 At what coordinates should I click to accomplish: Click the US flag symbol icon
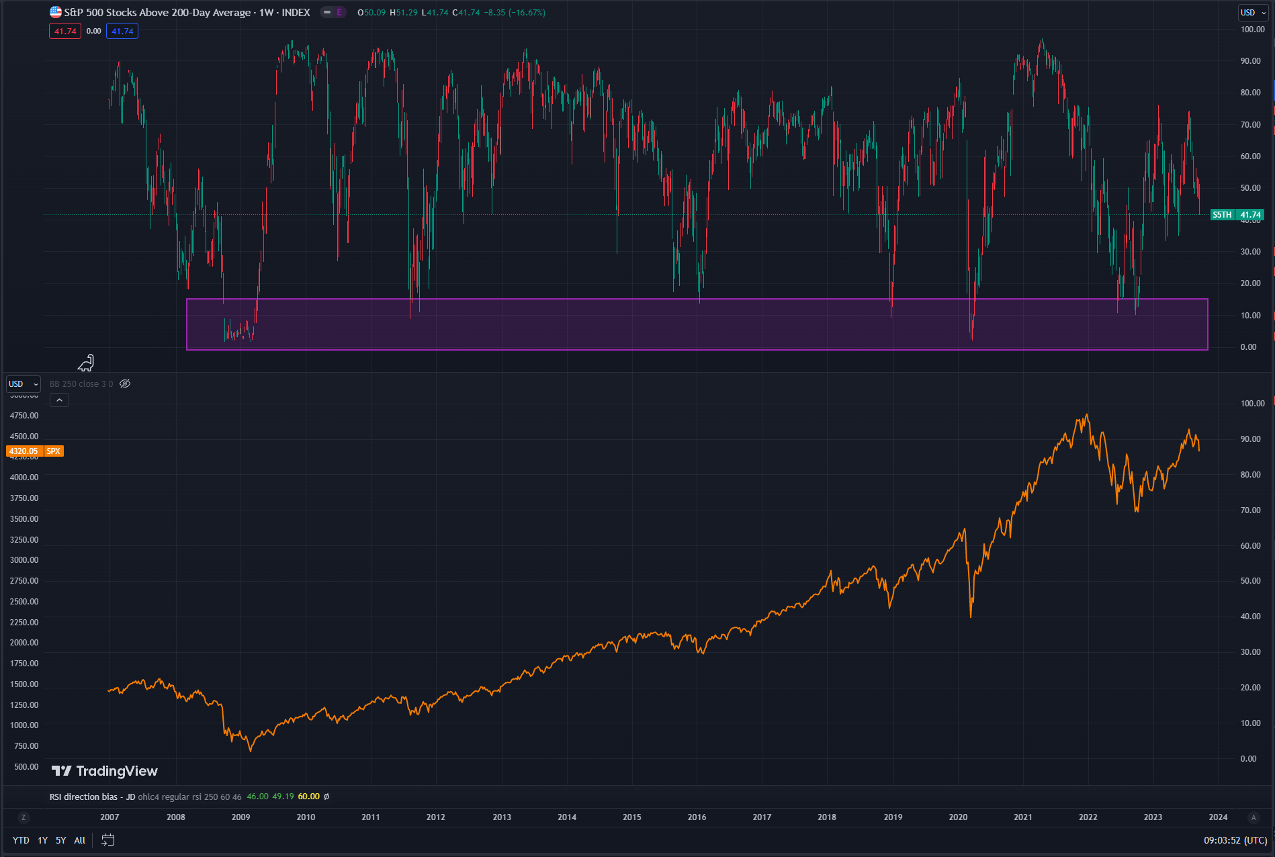click(x=56, y=12)
